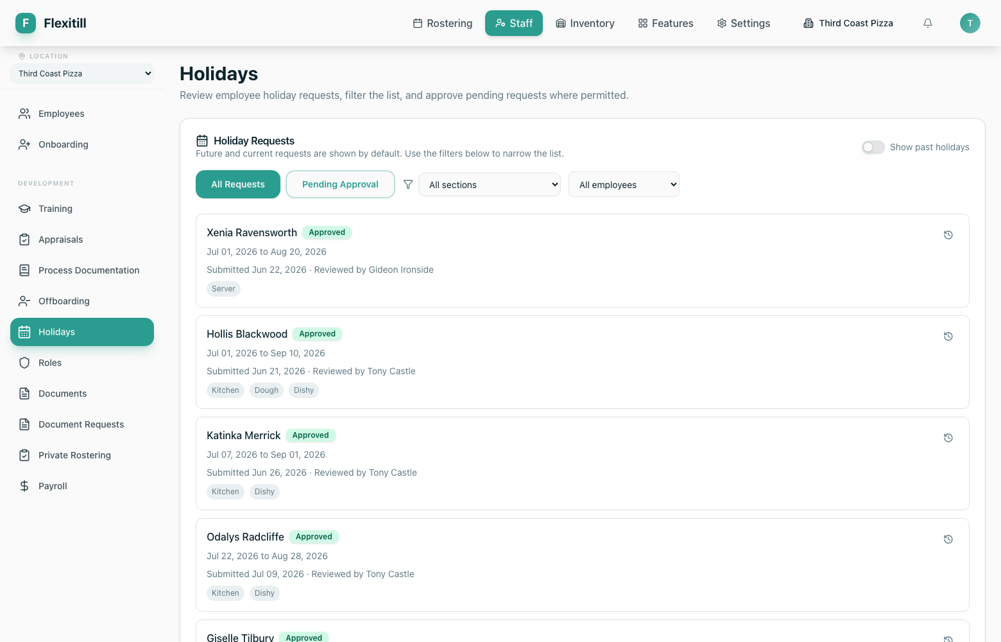Click the Flexitill logo icon

tap(26, 23)
